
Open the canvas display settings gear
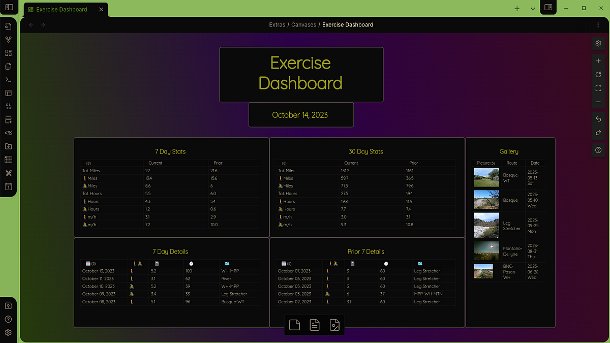pos(598,43)
